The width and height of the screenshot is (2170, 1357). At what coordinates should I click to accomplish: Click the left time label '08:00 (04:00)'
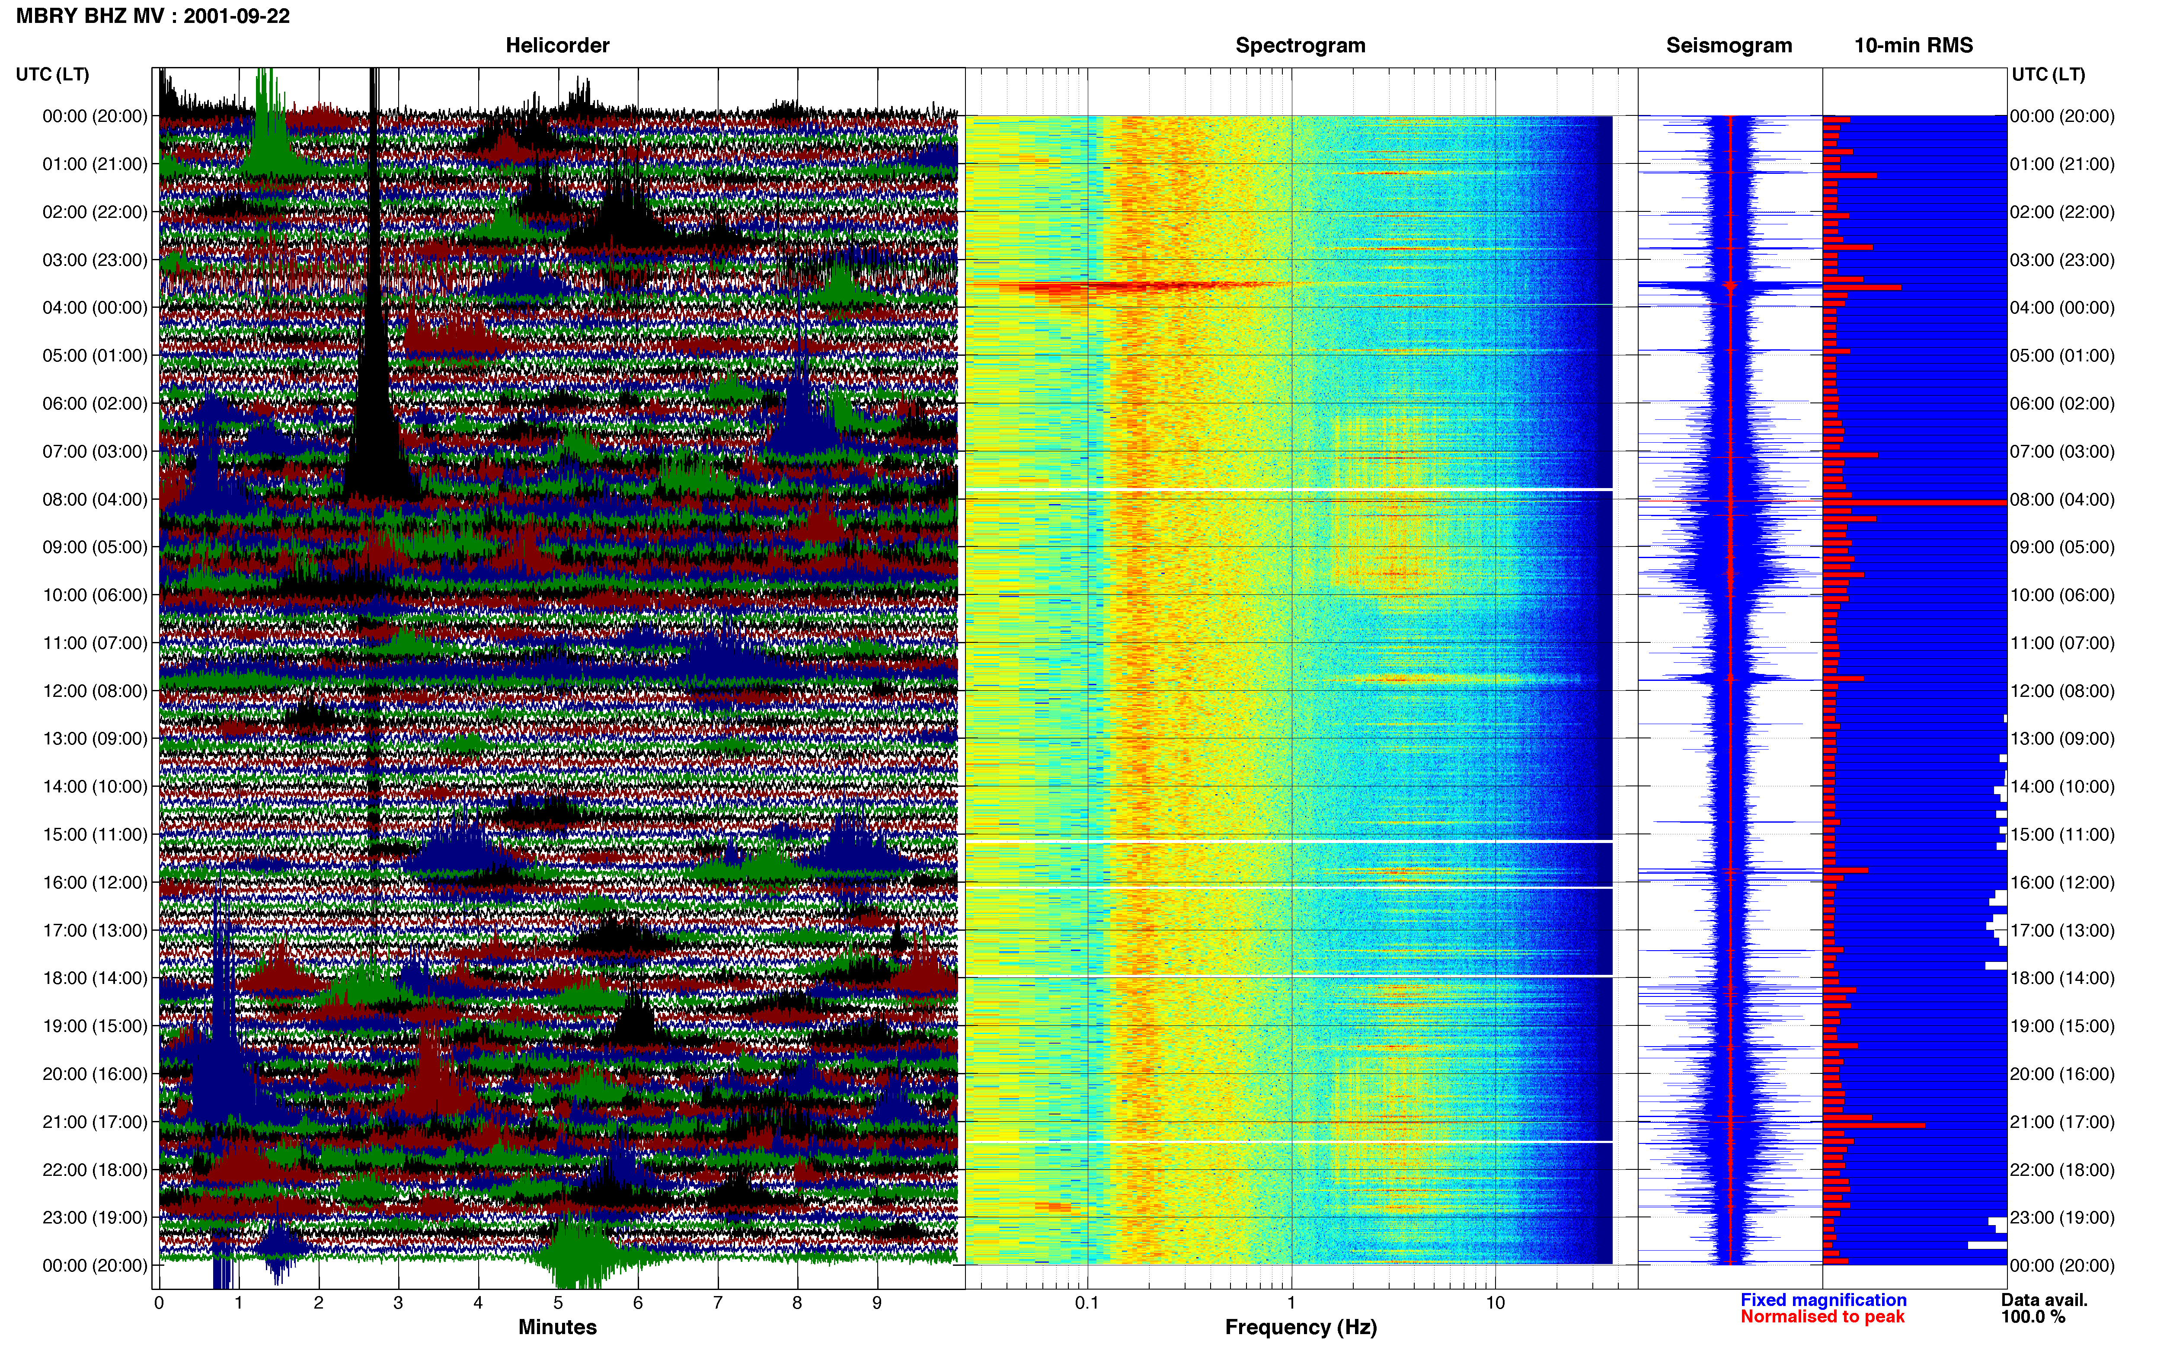[x=95, y=500]
